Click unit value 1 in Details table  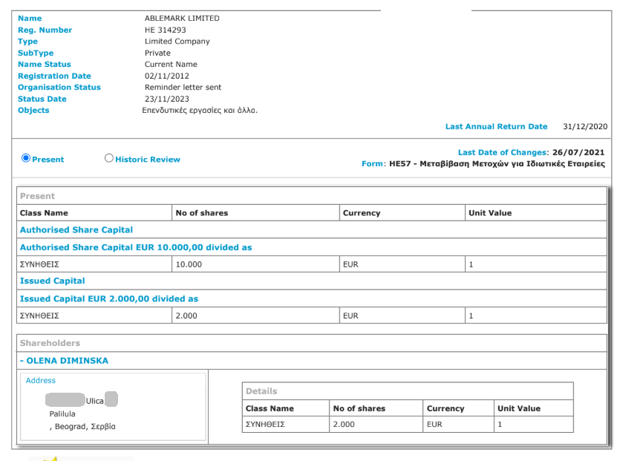tap(500, 425)
